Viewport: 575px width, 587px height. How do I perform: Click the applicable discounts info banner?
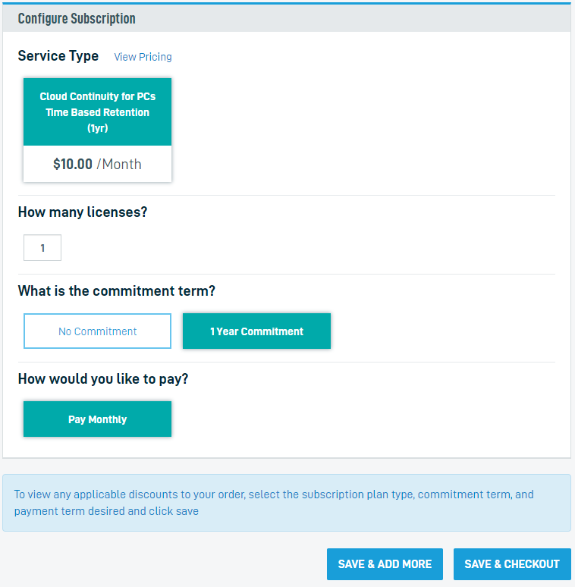point(287,503)
